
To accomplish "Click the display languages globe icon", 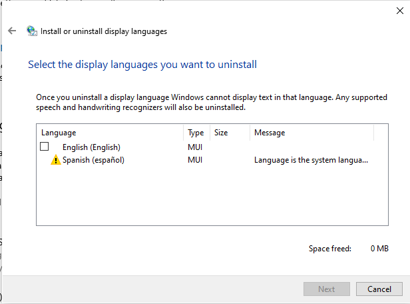I will (x=32, y=31).
